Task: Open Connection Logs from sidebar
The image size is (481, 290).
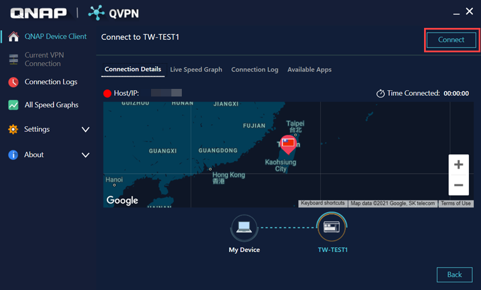Action: pyautogui.click(x=51, y=82)
